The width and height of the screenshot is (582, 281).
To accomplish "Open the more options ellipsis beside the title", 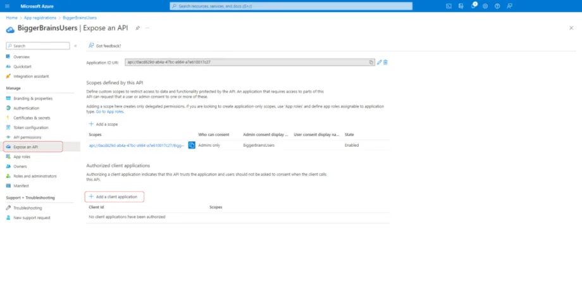I will click(147, 28).
